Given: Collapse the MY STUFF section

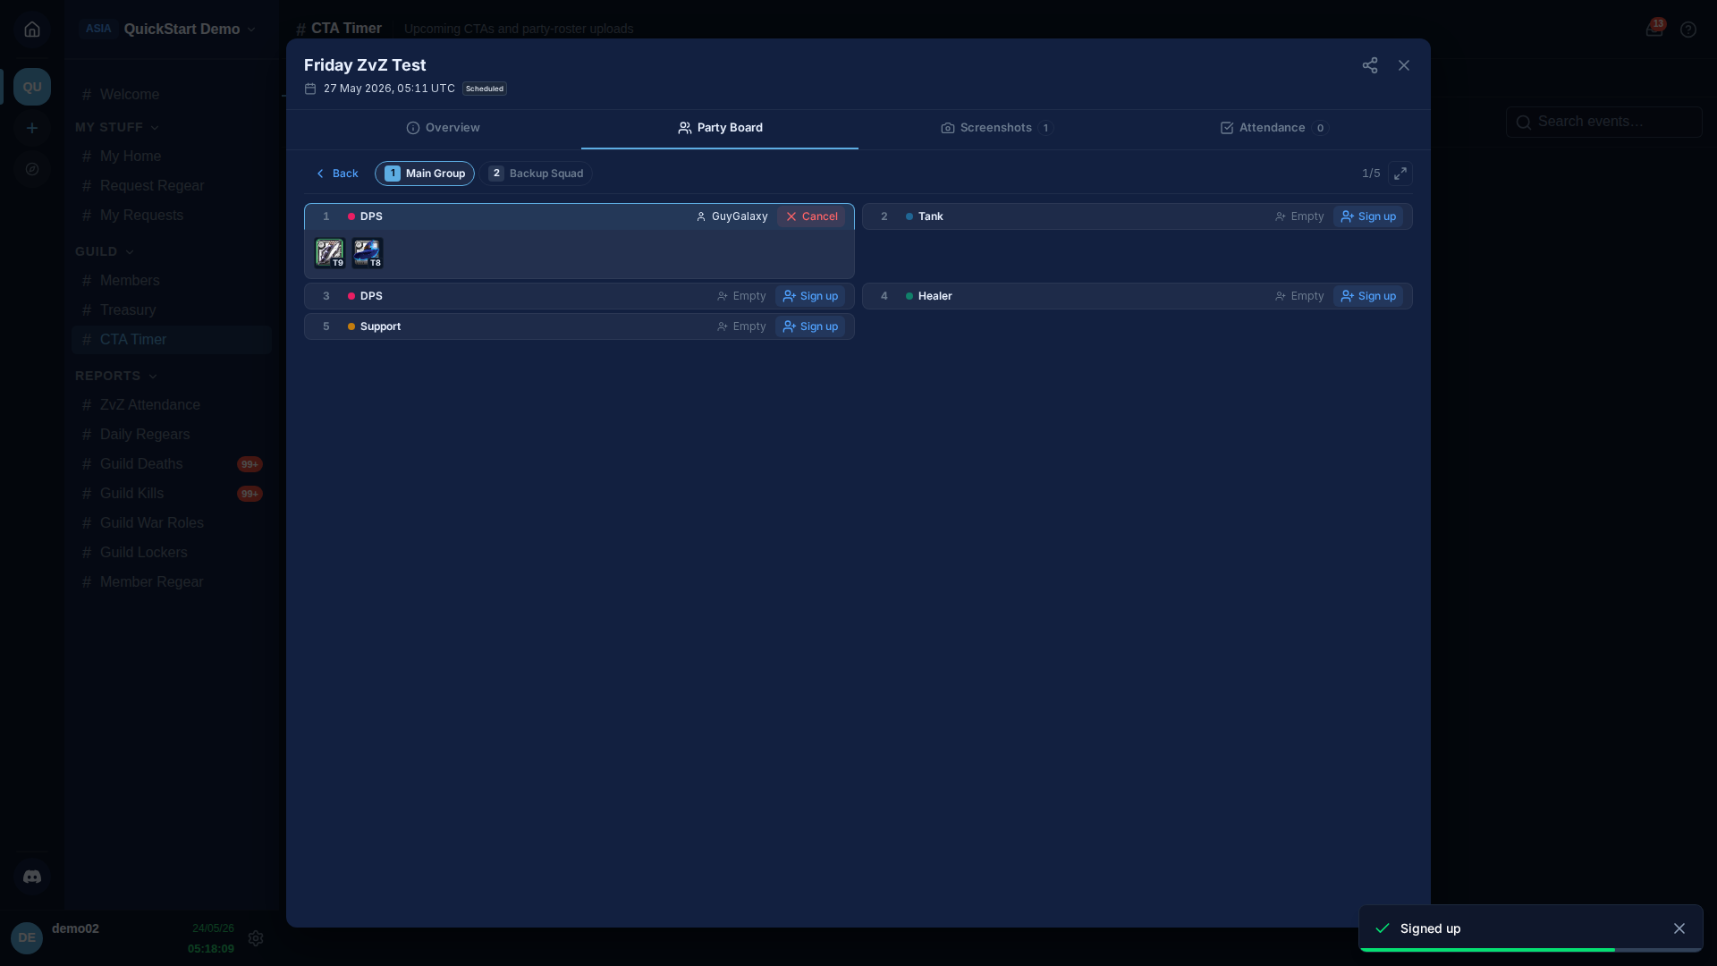Looking at the screenshot, I should (x=117, y=127).
